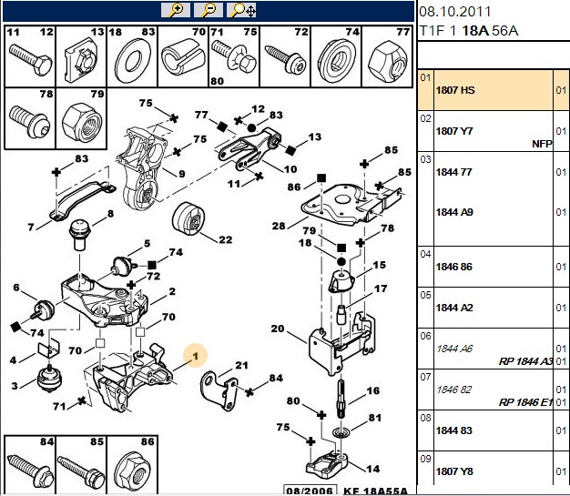Click the screw thumbnail labeled 72

(285, 56)
